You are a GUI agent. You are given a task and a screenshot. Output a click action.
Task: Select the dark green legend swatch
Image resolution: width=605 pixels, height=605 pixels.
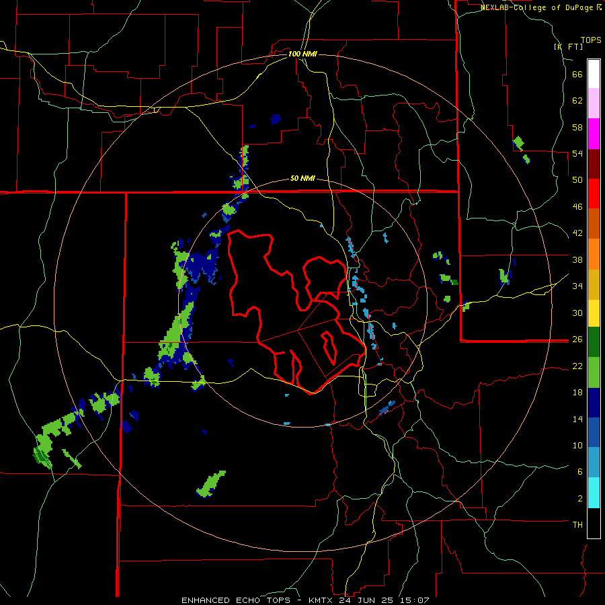click(x=594, y=342)
